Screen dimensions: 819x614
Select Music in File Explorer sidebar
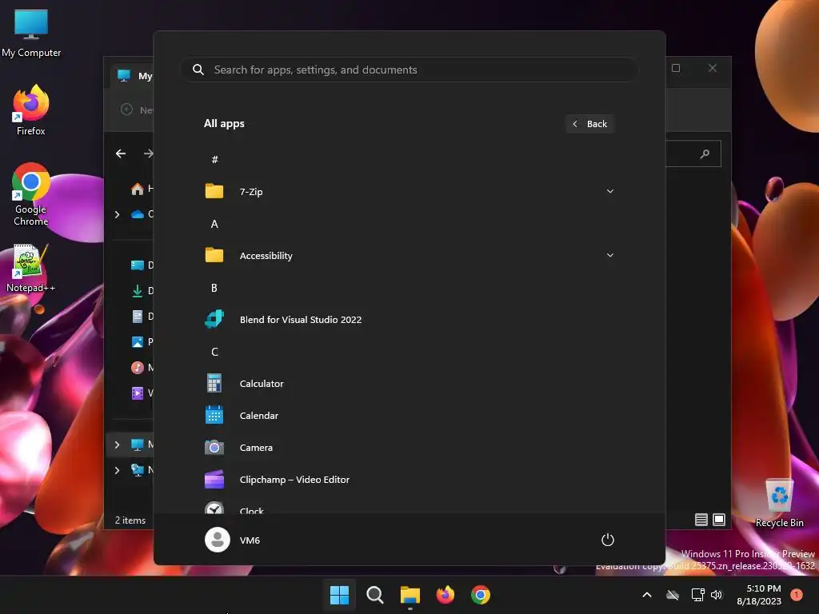pos(138,368)
